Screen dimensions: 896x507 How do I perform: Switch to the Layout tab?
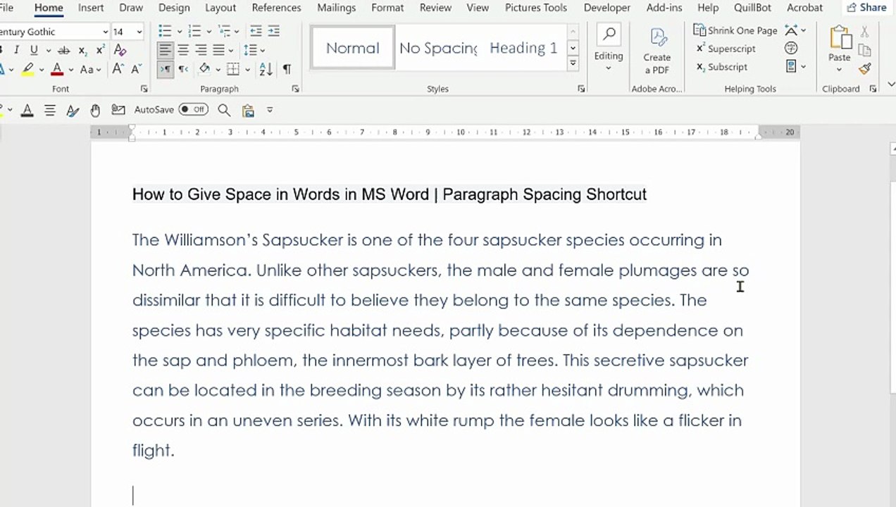[x=220, y=8]
